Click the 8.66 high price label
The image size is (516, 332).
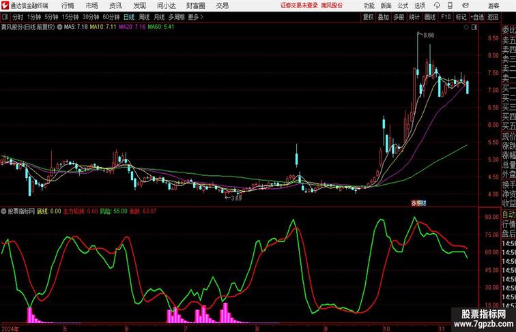coord(429,35)
